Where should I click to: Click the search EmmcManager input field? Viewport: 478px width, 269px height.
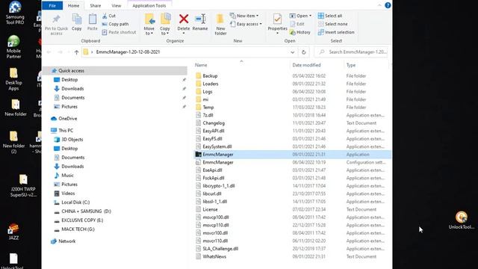(351, 52)
